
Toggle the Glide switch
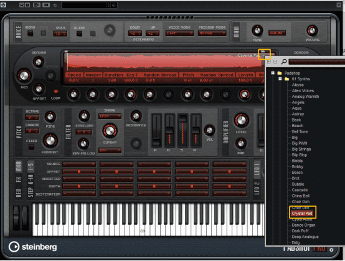(79, 34)
